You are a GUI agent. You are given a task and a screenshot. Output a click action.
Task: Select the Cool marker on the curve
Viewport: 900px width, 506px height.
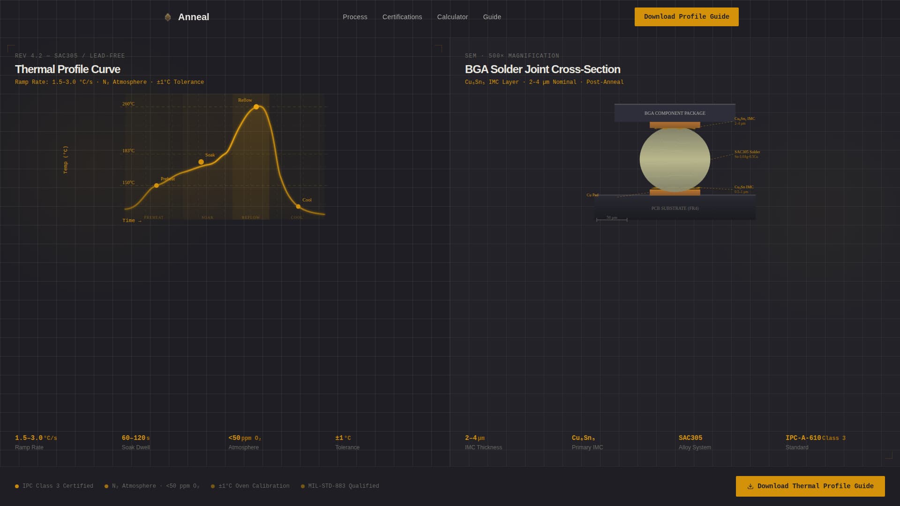tap(299, 206)
